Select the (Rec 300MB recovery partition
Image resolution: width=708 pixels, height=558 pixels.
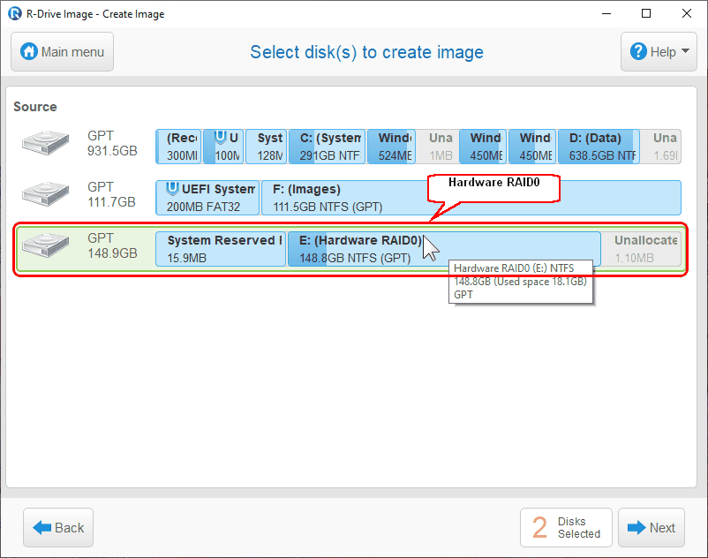pos(178,147)
